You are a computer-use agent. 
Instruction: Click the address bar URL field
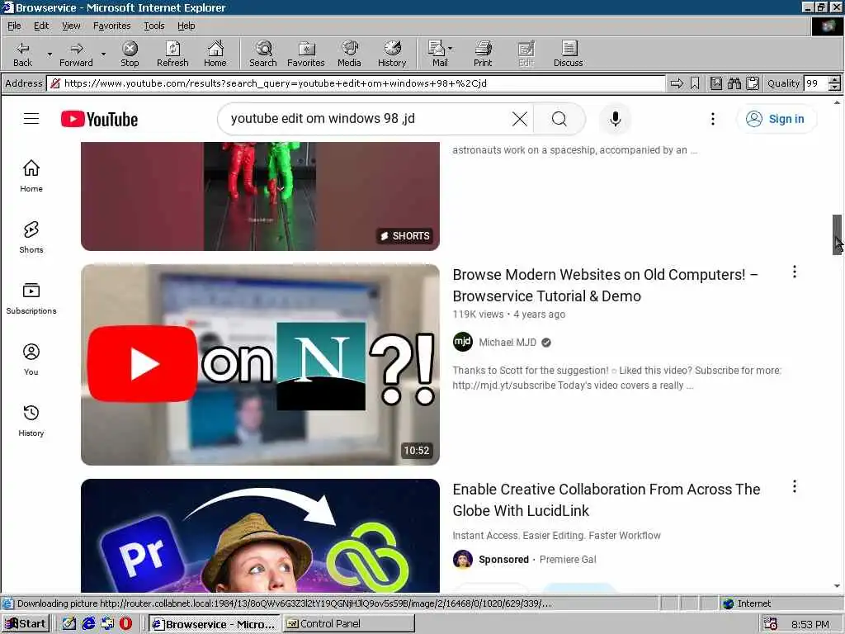(x=356, y=83)
